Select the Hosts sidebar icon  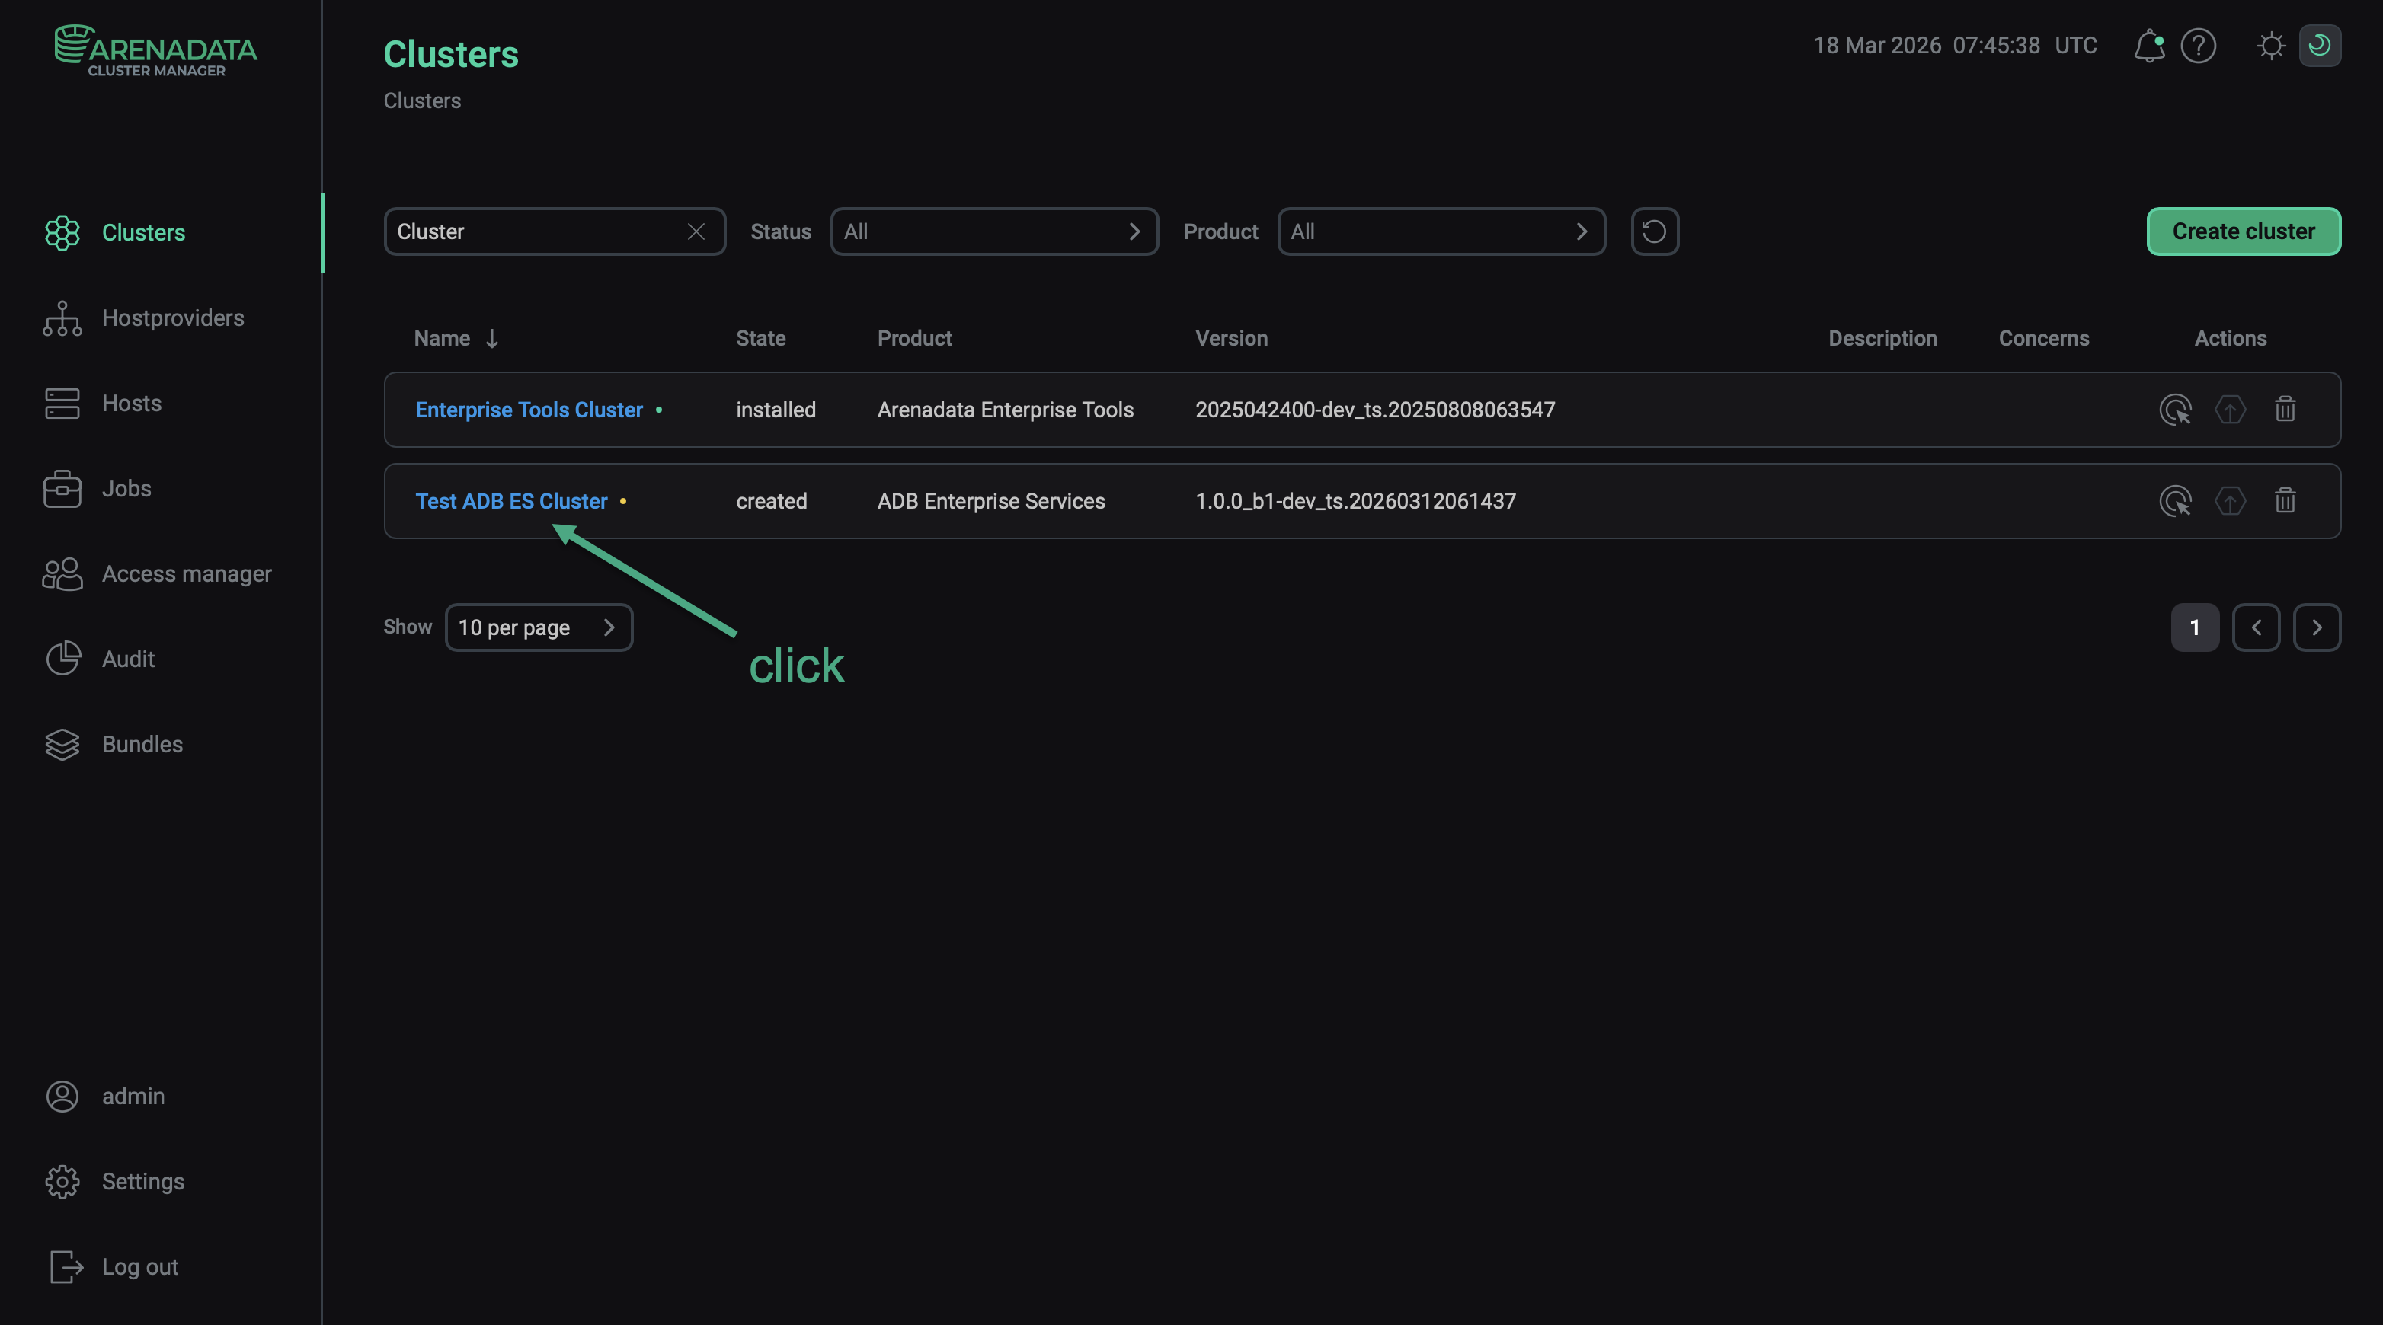click(62, 403)
